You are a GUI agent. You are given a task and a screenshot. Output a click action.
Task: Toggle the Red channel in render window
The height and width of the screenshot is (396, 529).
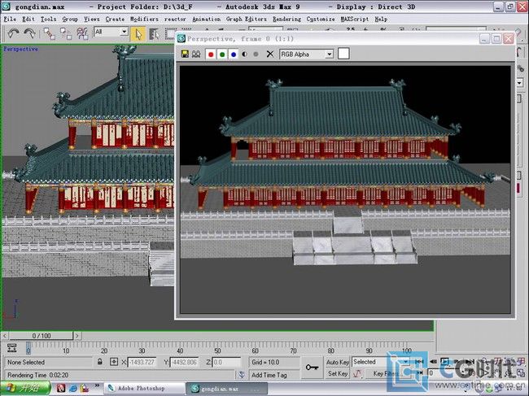211,54
